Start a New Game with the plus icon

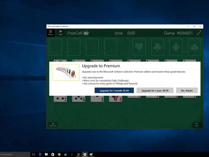53,125
